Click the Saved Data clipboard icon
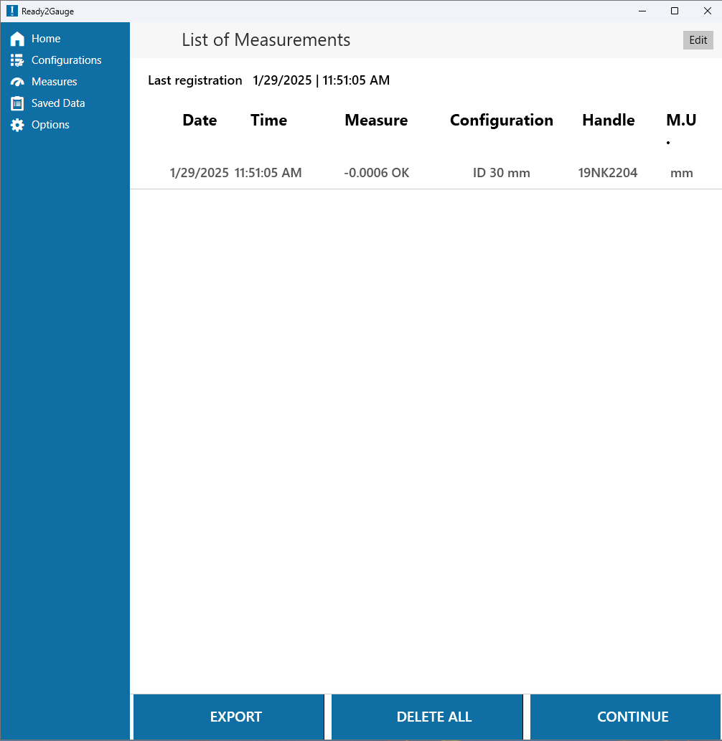The height and width of the screenshot is (741, 722). pyautogui.click(x=17, y=103)
